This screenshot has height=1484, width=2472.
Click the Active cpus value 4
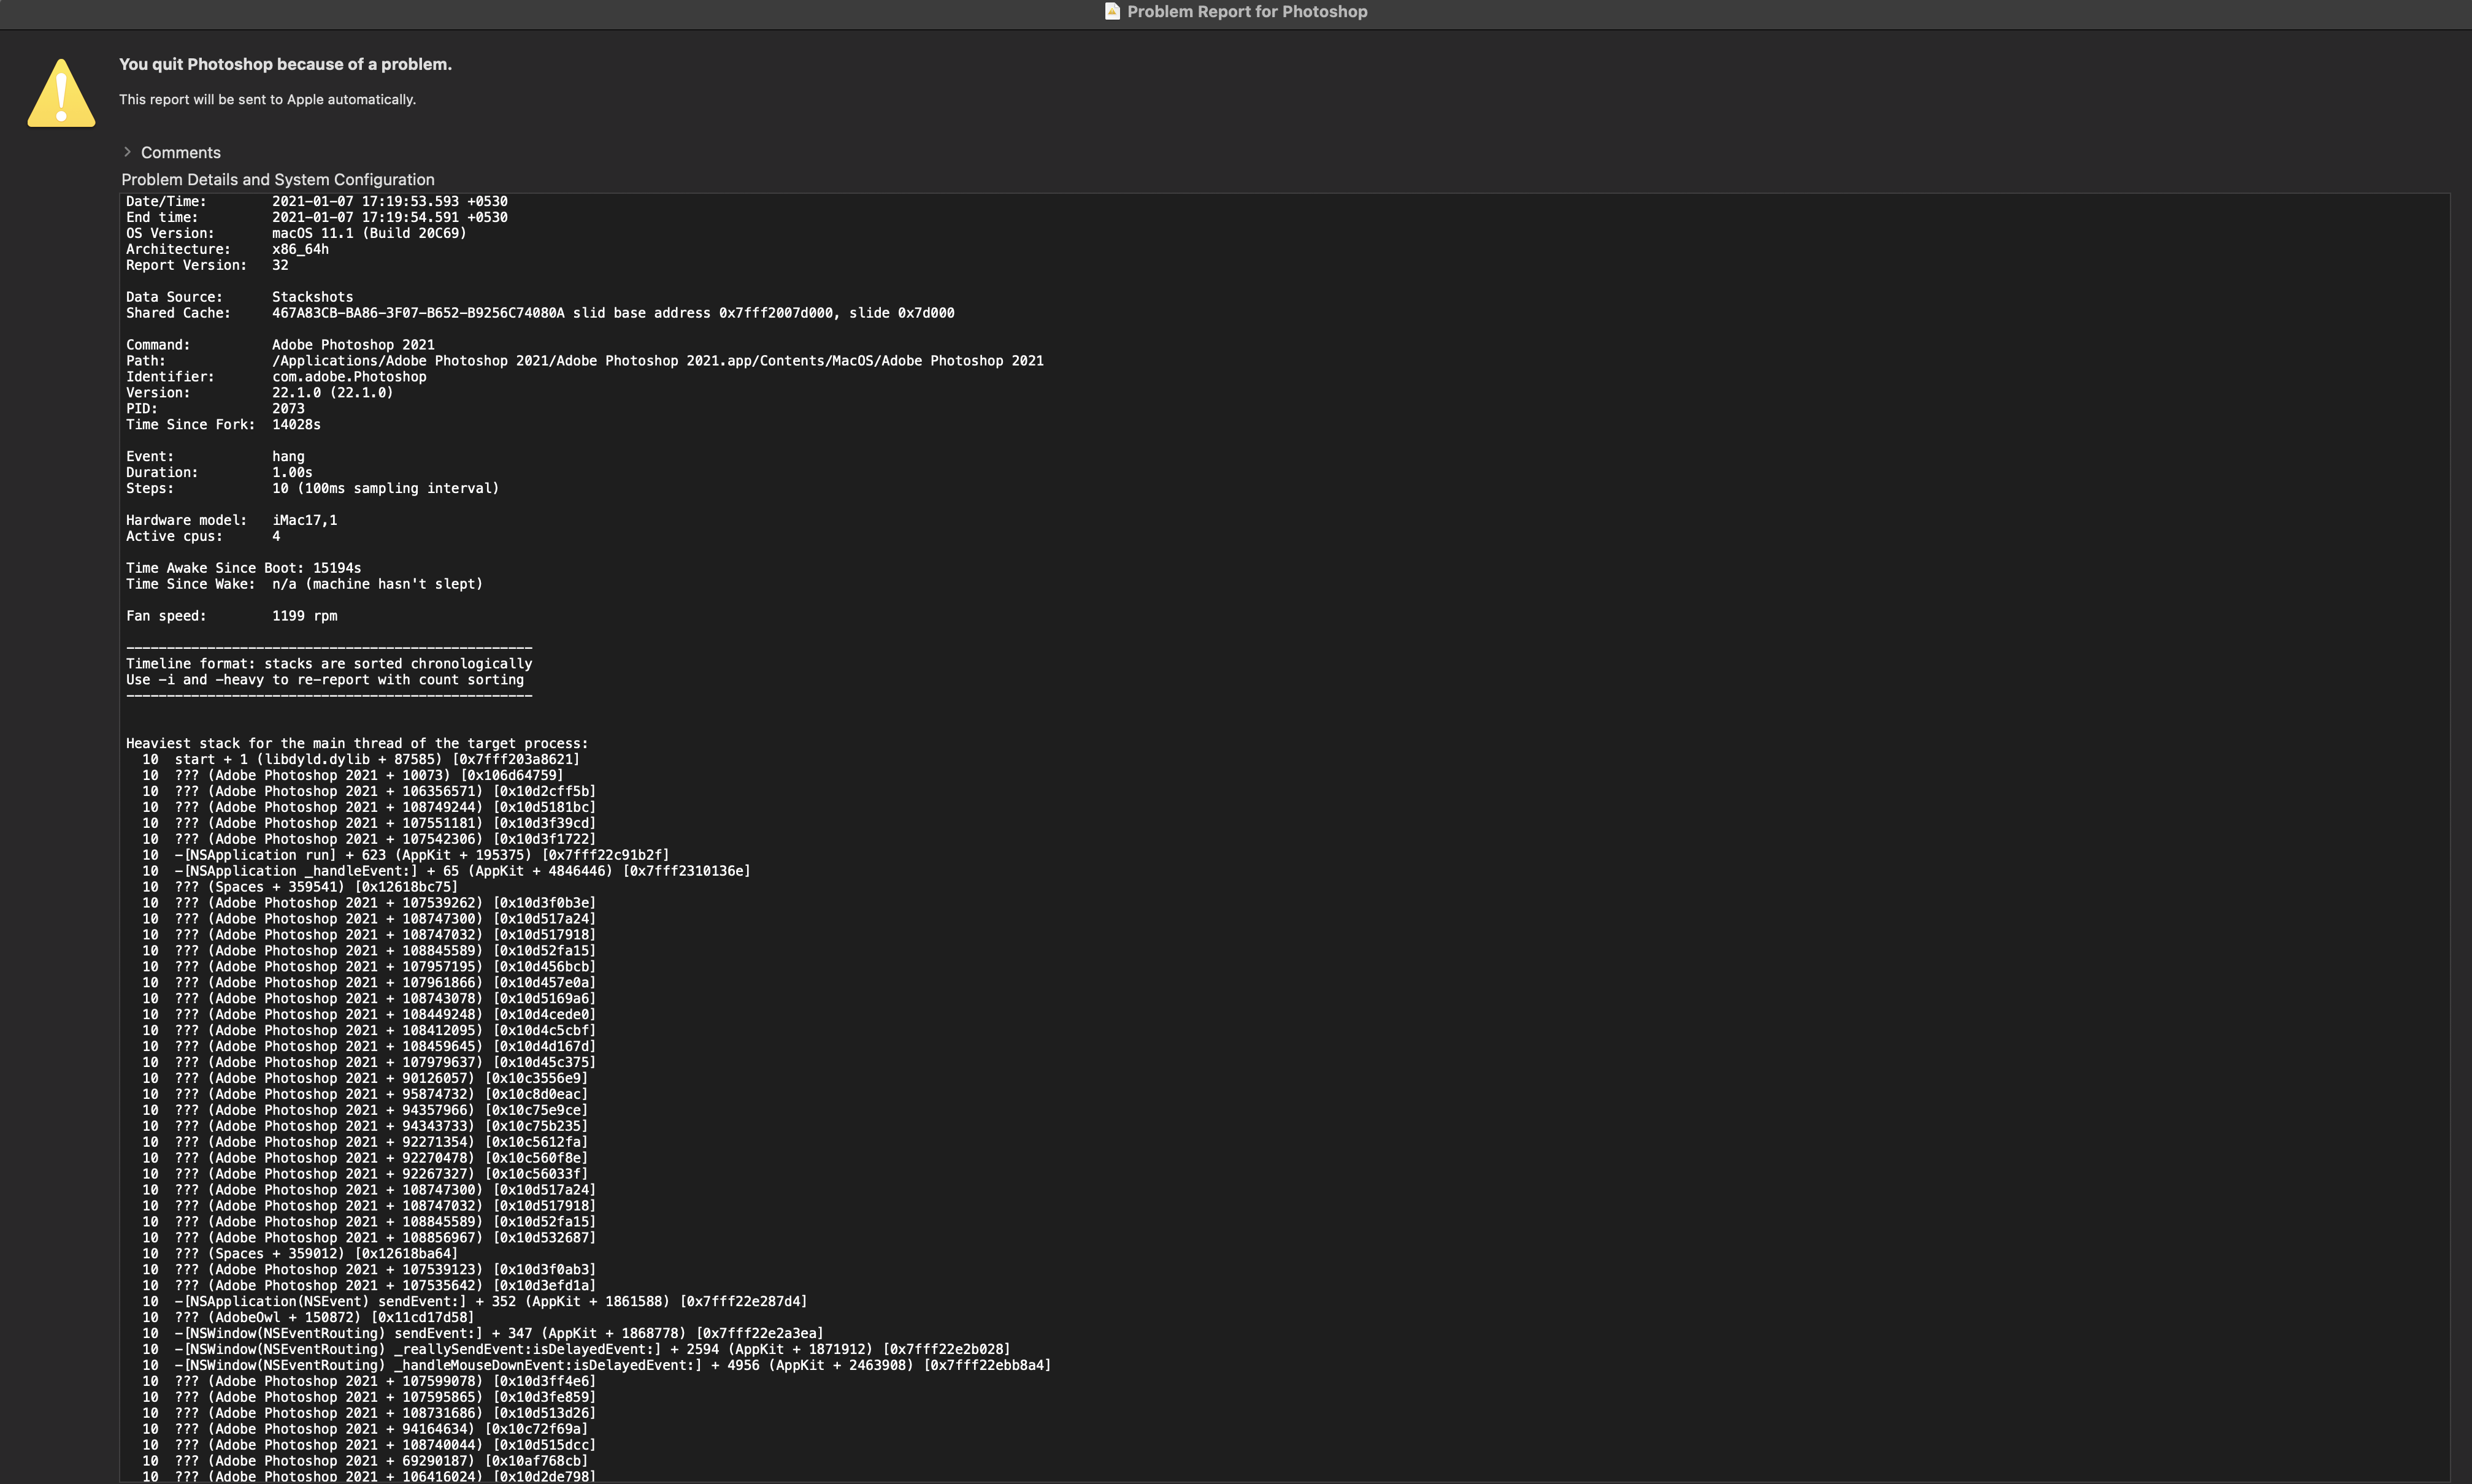276,536
